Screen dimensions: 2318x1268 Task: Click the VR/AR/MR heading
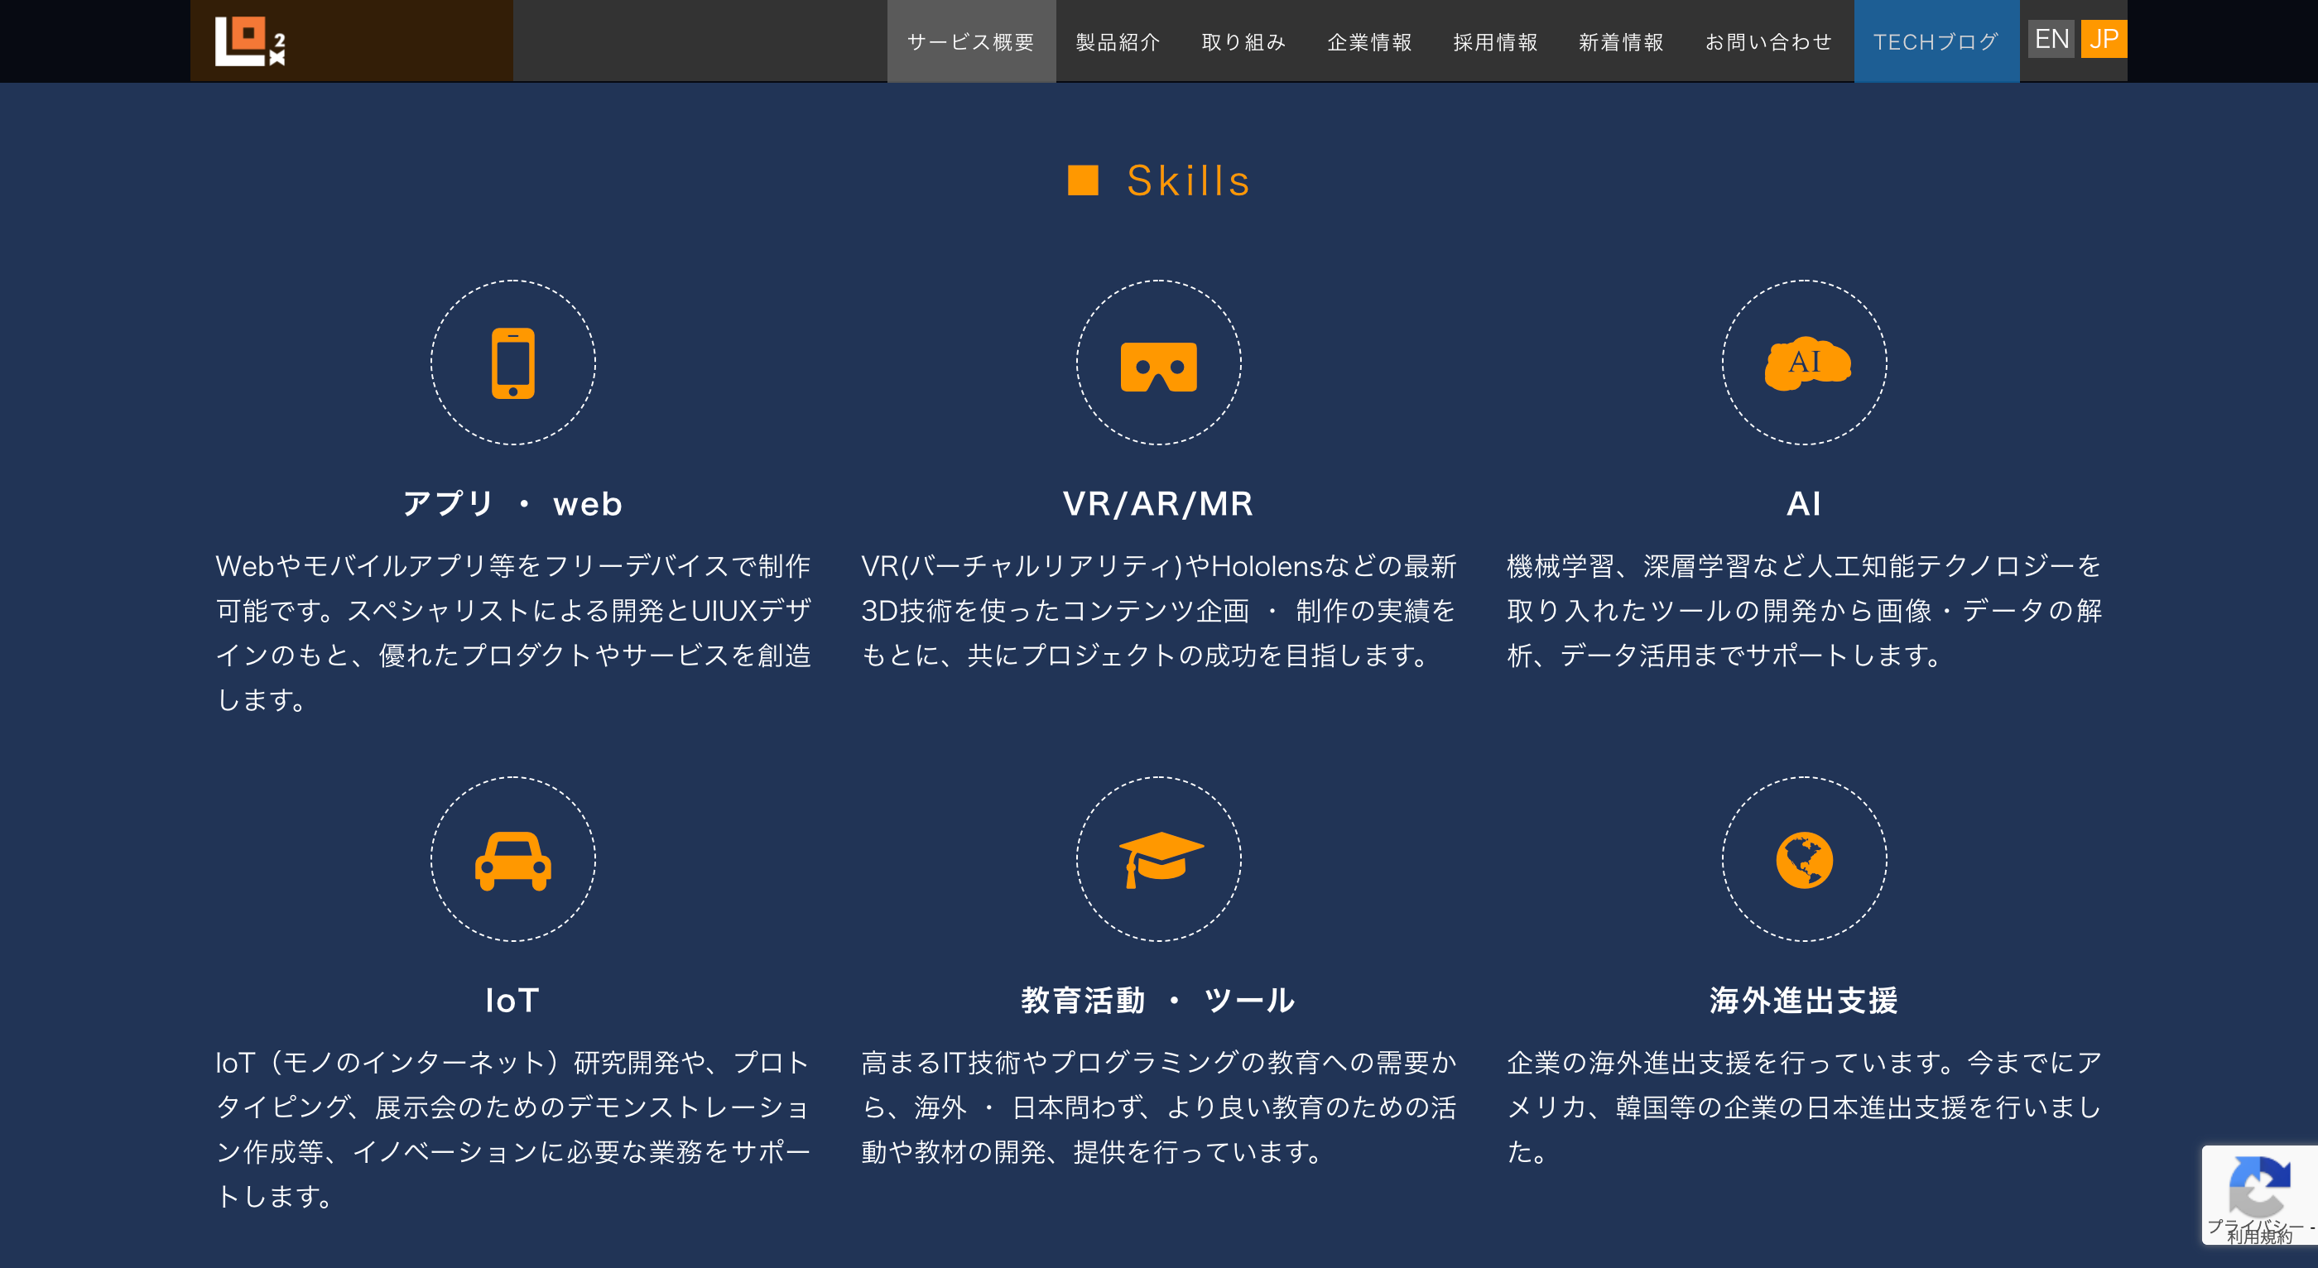(x=1158, y=504)
